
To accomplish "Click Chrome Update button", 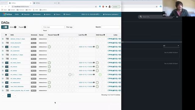I will click(x=116, y=7).
